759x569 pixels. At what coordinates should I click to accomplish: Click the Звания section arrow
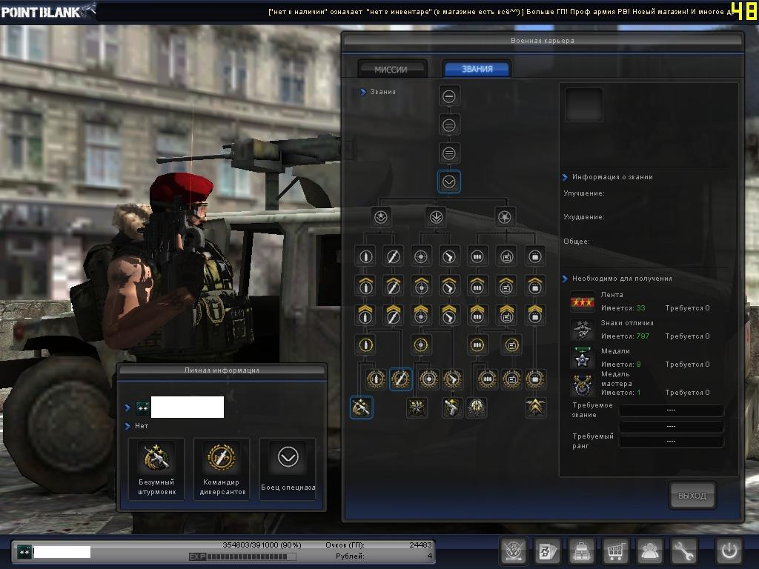(363, 92)
